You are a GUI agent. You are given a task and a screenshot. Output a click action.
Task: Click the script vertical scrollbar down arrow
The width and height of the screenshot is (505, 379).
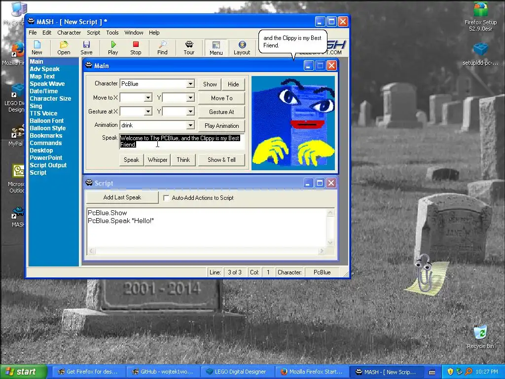pos(330,243)
